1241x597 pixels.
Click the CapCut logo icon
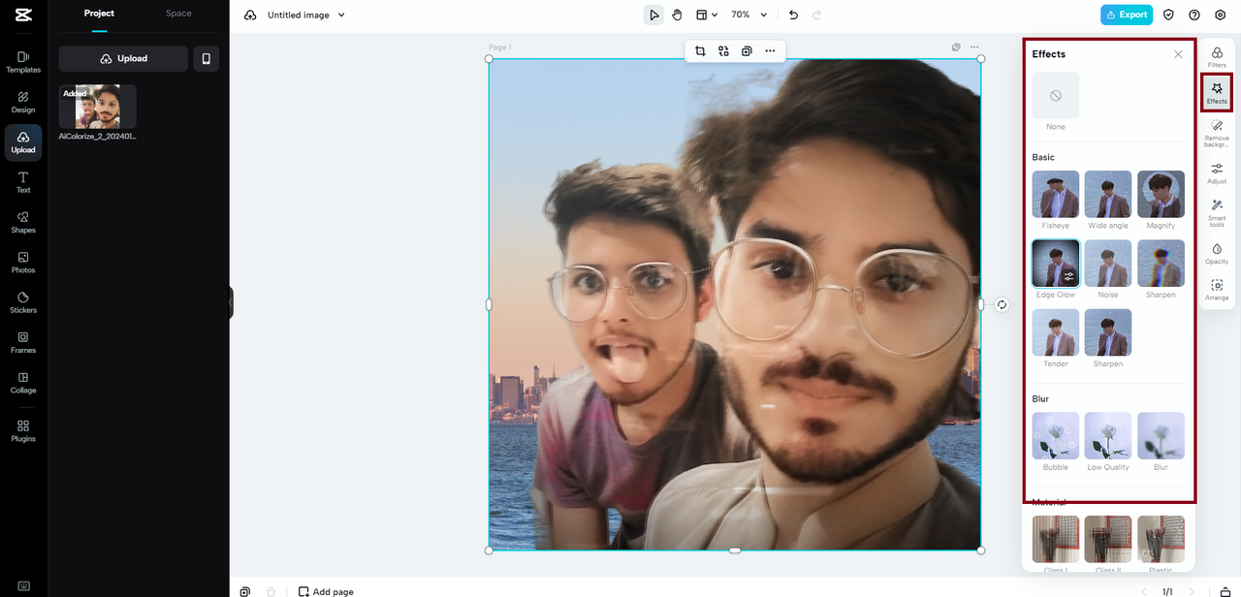click(23, 14)
